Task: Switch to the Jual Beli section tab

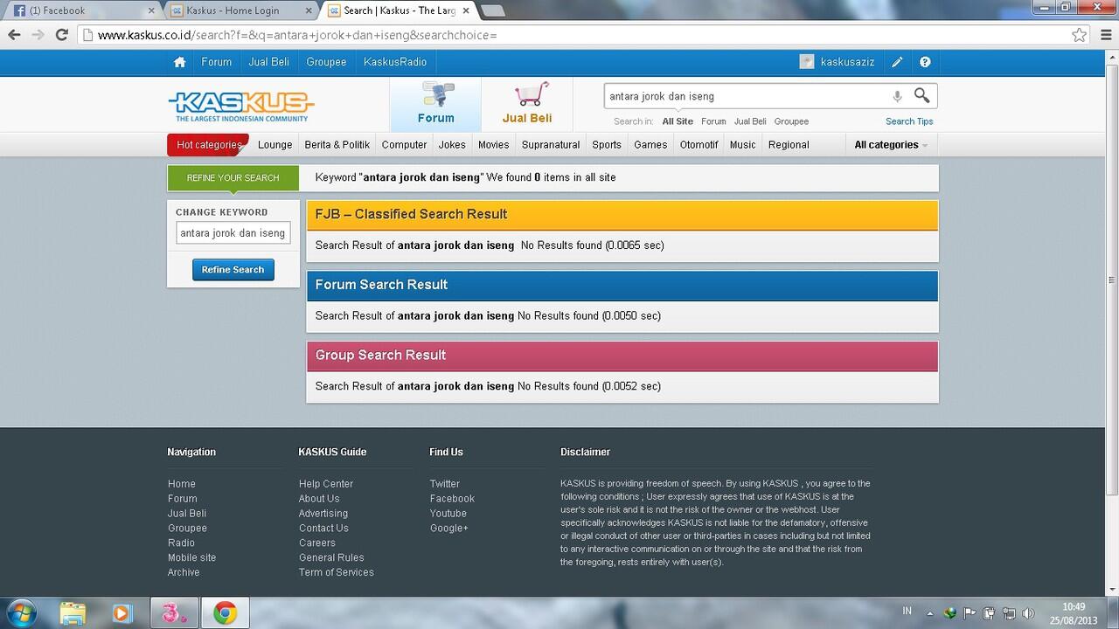Action: (x=527, y=105)
